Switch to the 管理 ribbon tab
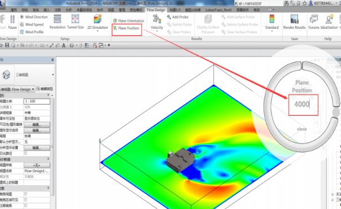This screenshot has height=209, width=341. click(122, 10)
